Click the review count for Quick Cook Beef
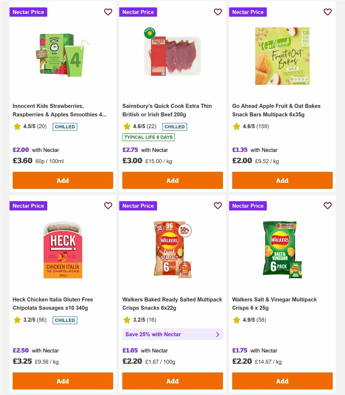The image size is (345, 395). [151, 126]
